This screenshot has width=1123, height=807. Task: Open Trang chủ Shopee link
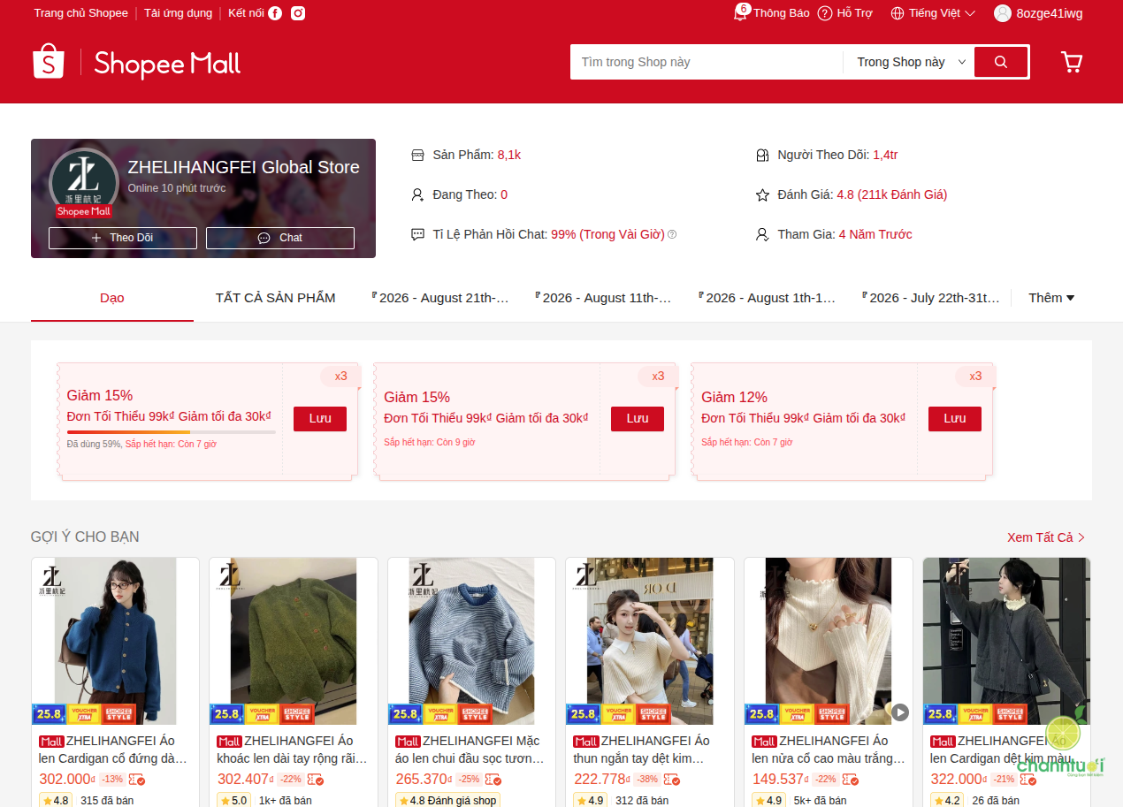click(x=81, y=13)
